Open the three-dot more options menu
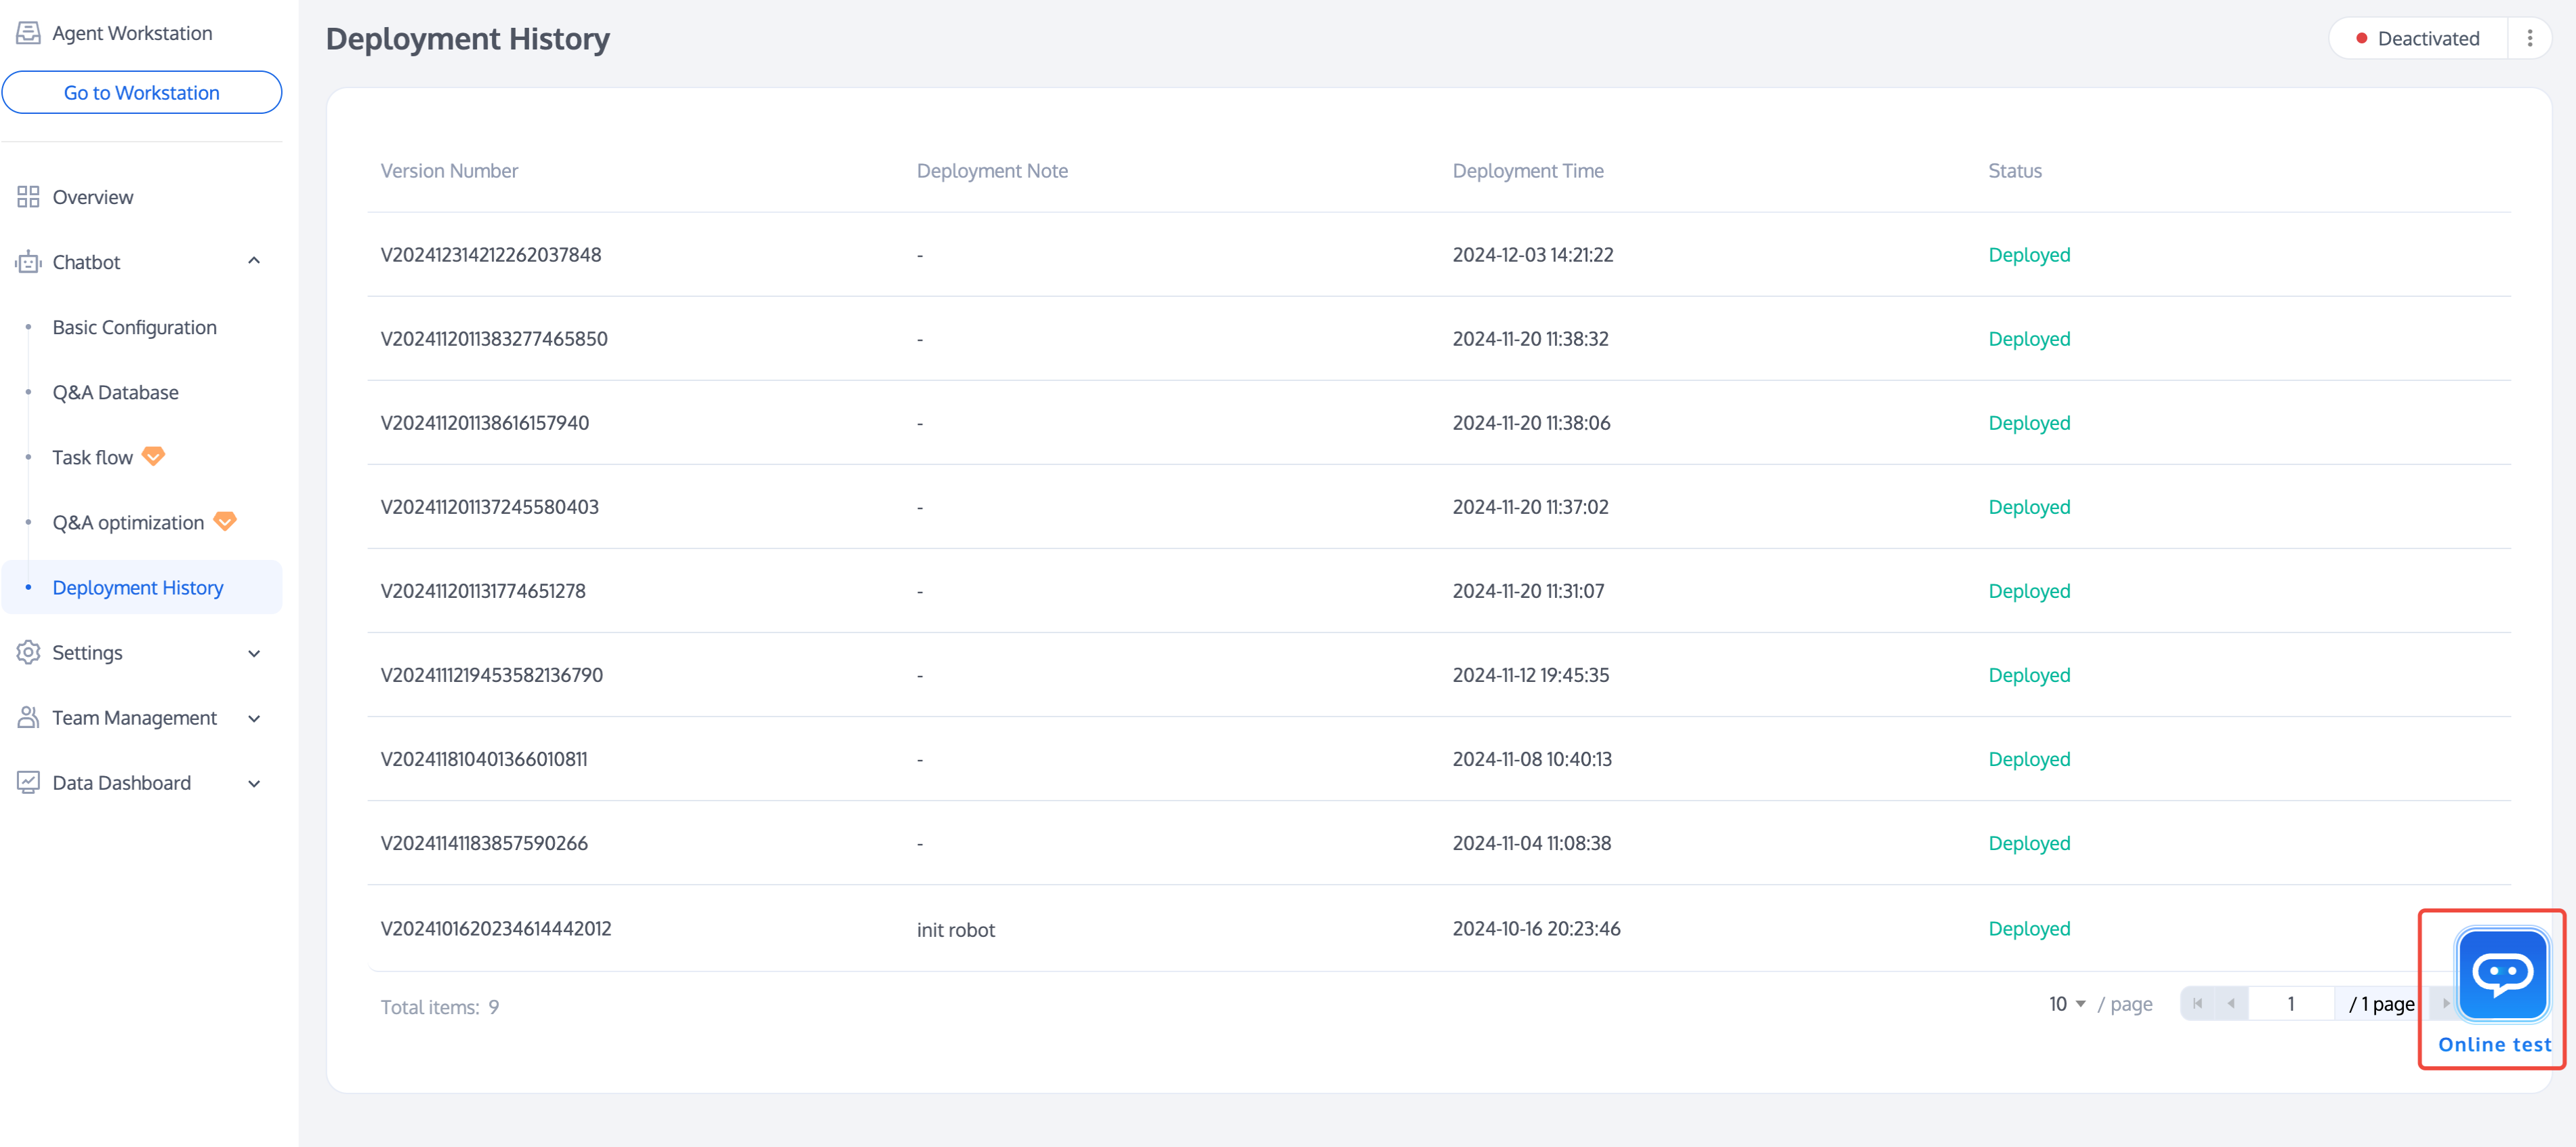This screenshot has width=2576, height=1147. (x=2530, y=39)
